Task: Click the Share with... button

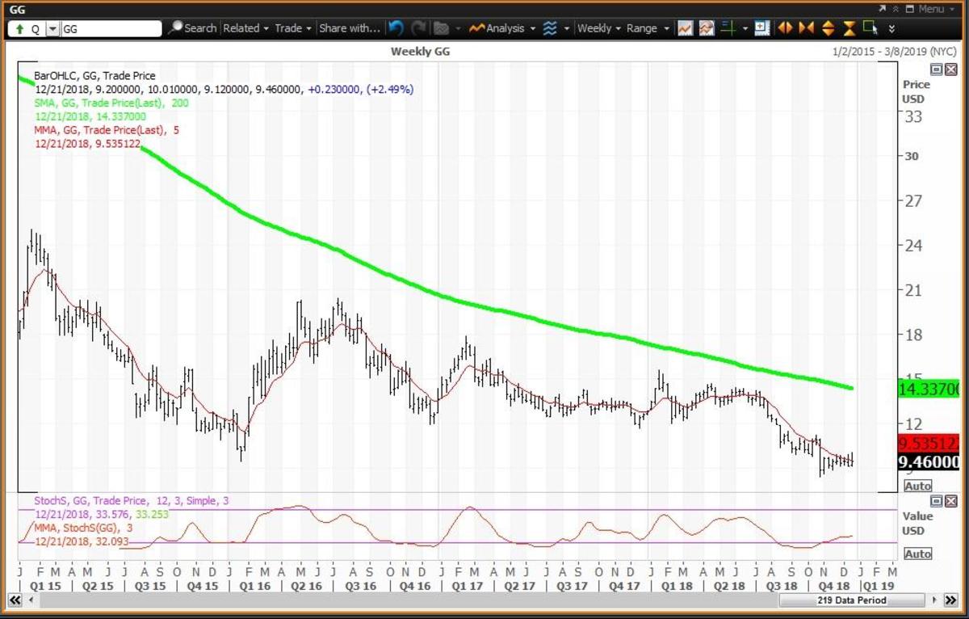Action: pyautogui.click(x=349, y=28)
